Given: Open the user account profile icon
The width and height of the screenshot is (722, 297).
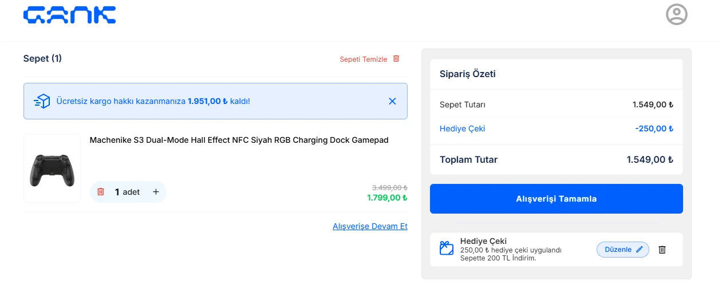Looking at the screenshot, I should tap(676, 15).
